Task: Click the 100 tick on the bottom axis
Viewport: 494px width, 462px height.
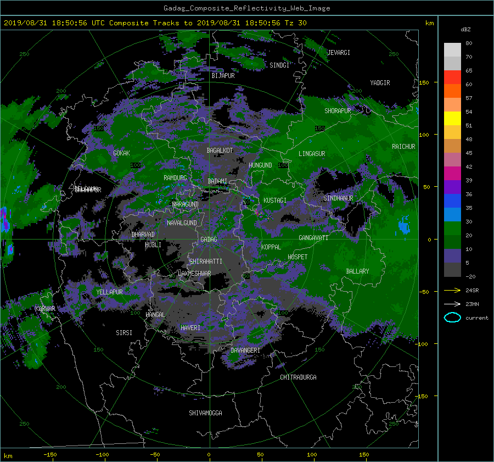Action: click(312, 455)
